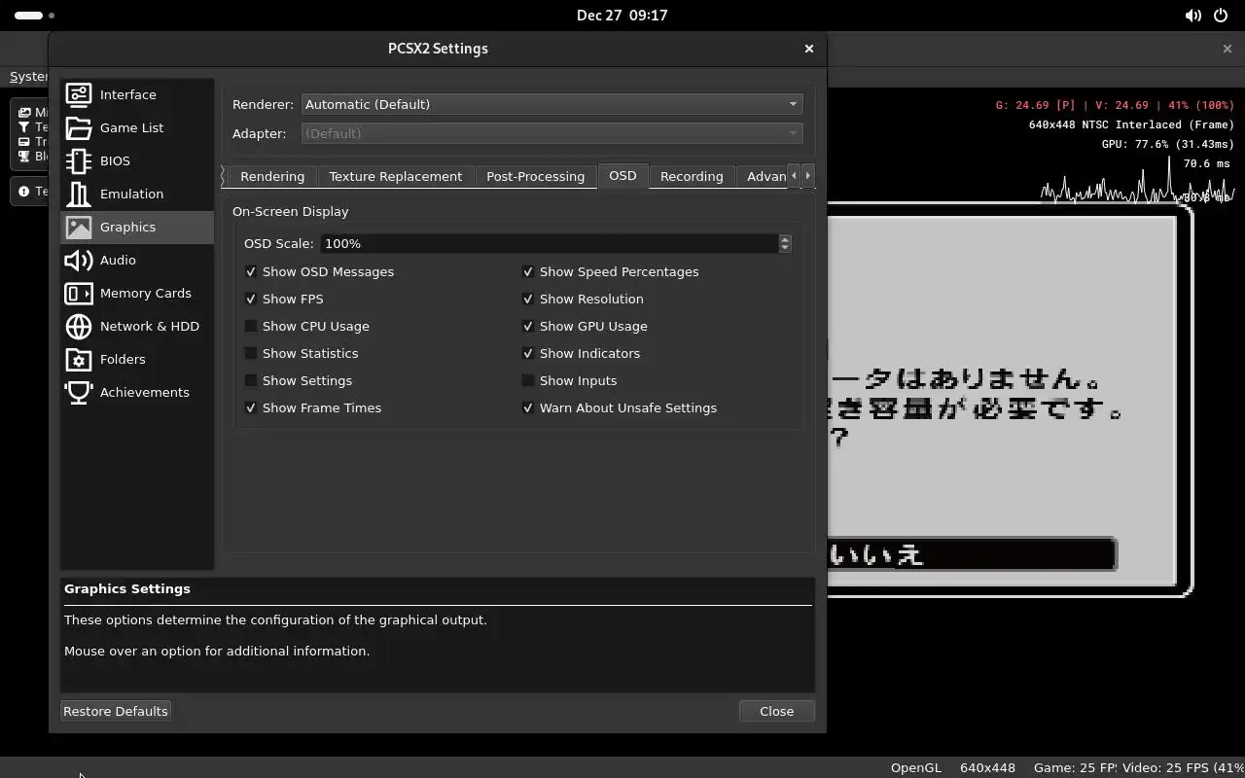
Task: Open the disabled Adapter dropdown
Action: (551, 133)
